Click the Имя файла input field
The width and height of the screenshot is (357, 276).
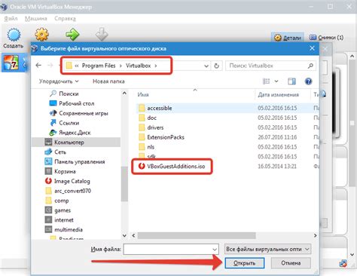click(171, 250)
